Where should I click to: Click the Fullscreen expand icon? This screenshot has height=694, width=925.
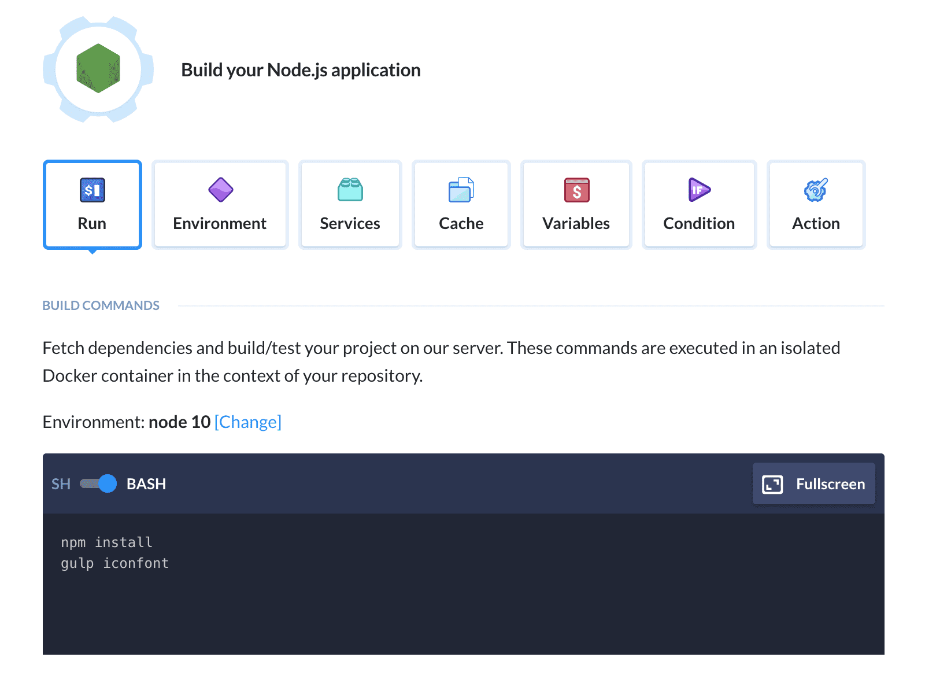click(772, 484)
